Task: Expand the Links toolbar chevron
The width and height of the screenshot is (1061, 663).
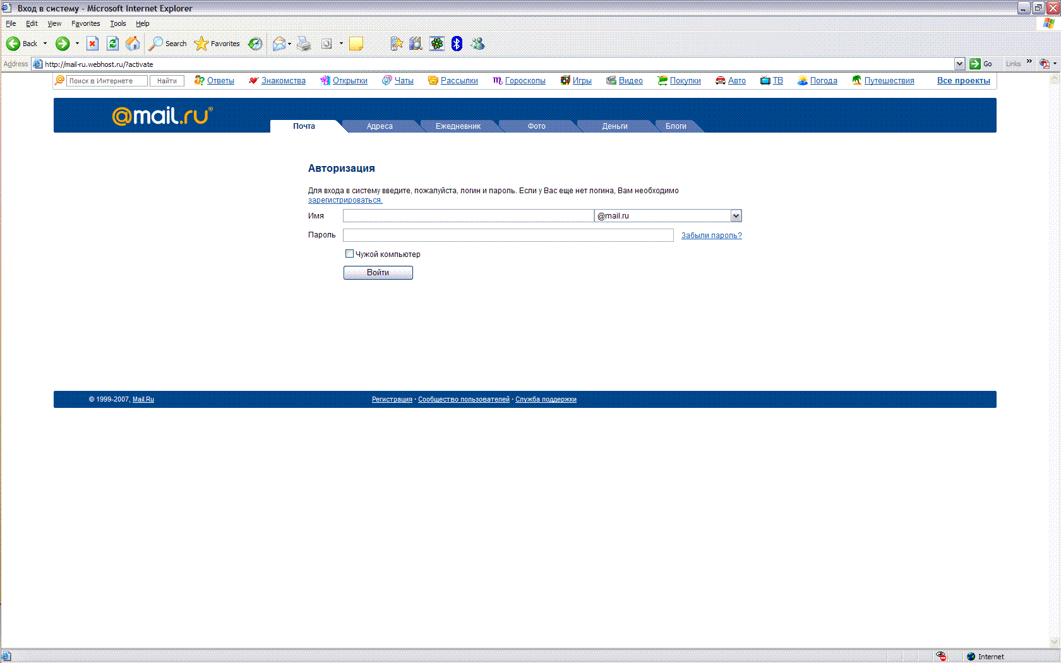Action: pyautogui.click(x=1029, y=61)
